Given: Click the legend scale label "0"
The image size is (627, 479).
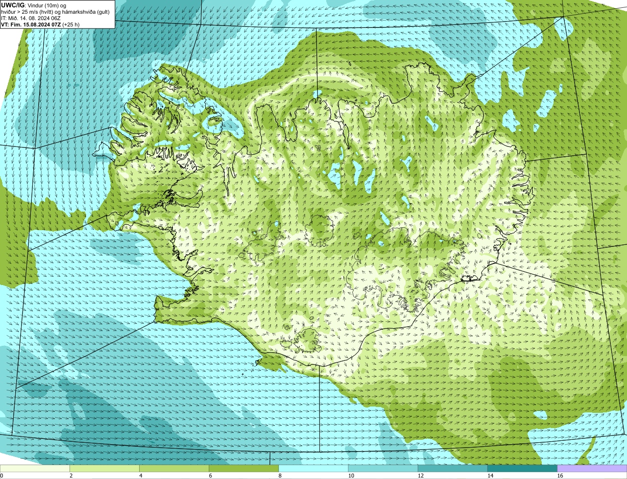Looking at the screenshot, I should coord(1,476).
